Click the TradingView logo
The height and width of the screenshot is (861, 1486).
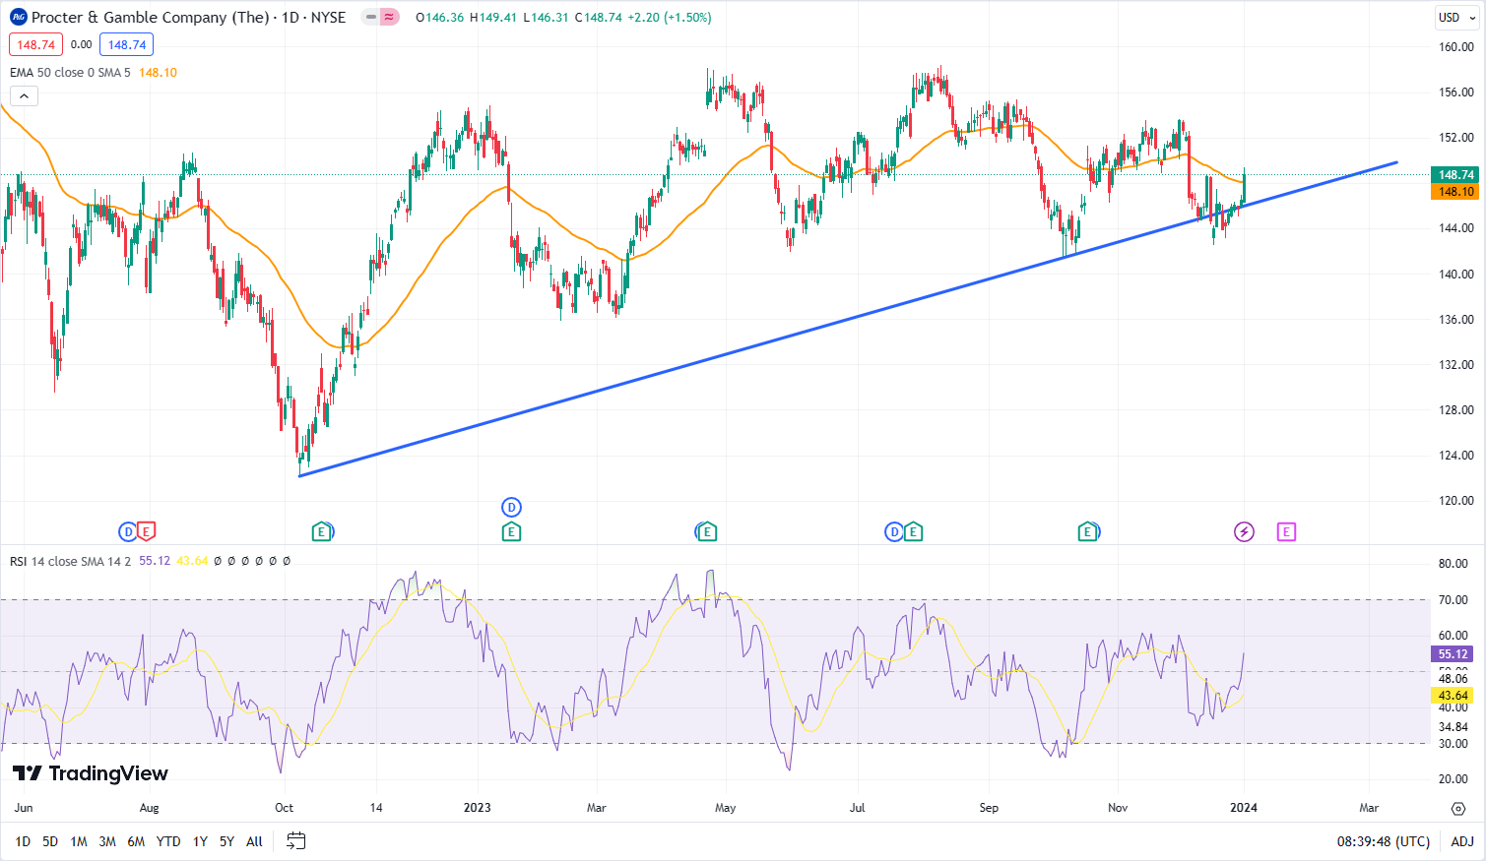pyautogui.click(x=91, y=773)
